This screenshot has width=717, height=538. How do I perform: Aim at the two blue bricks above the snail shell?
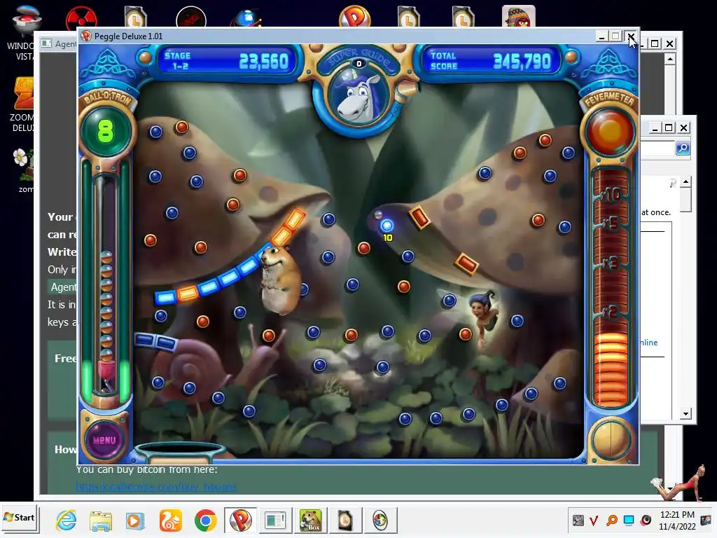point(155,341)
